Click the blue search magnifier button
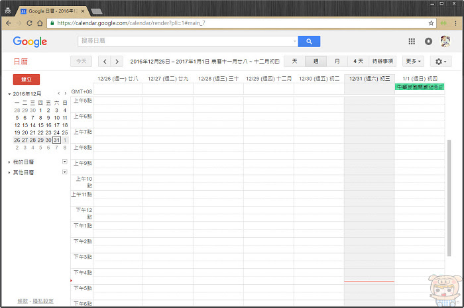Image resolution: width=464 pixels, height=308 pixels. pos(309,41)
